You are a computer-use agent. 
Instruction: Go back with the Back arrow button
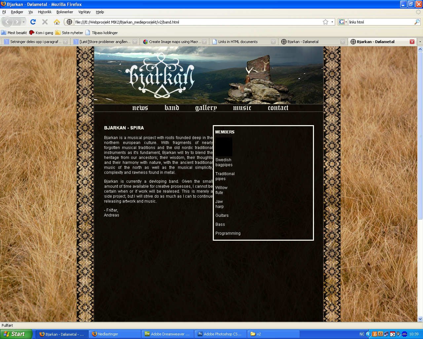click(7, 22)
